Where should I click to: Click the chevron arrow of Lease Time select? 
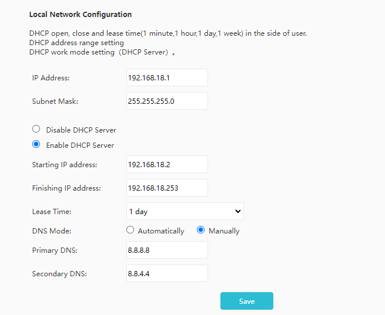237,211
